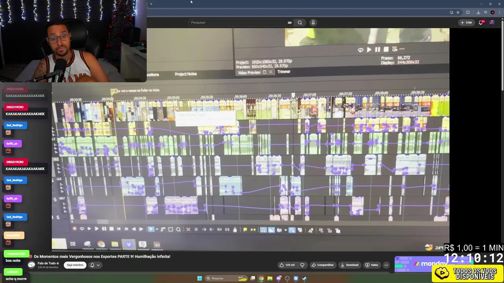Open a new browser tab
The height and width of the screenshot is (283, 504).
(151, 4)
